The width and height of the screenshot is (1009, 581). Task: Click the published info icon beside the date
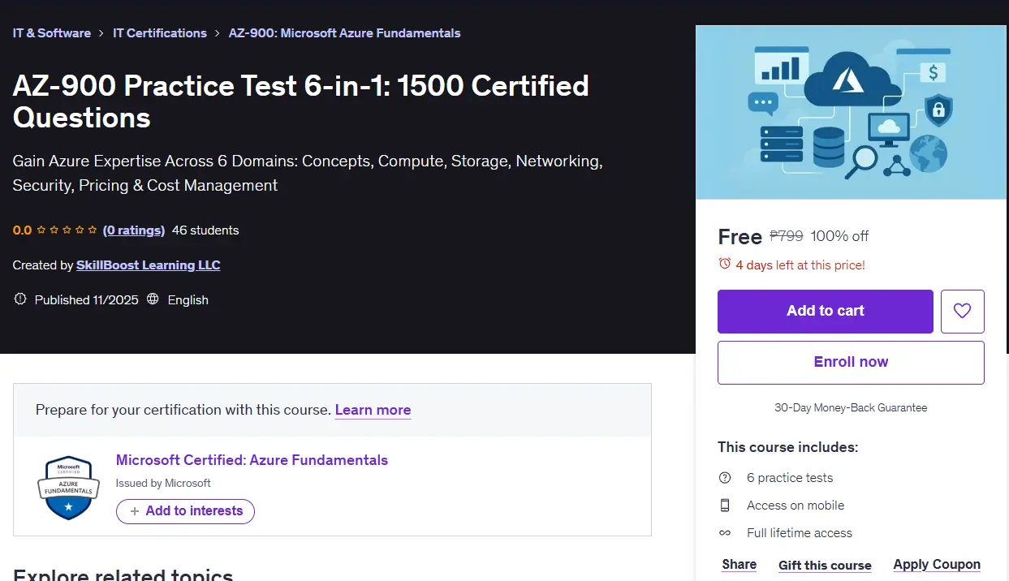(x=20, y=299)
